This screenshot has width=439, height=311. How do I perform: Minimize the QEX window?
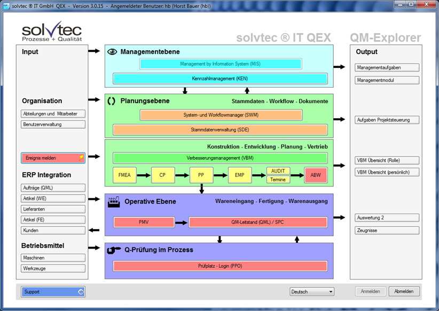[401, 4]
